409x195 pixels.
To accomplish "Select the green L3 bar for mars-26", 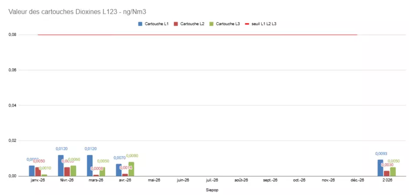I will coord(102,172).
